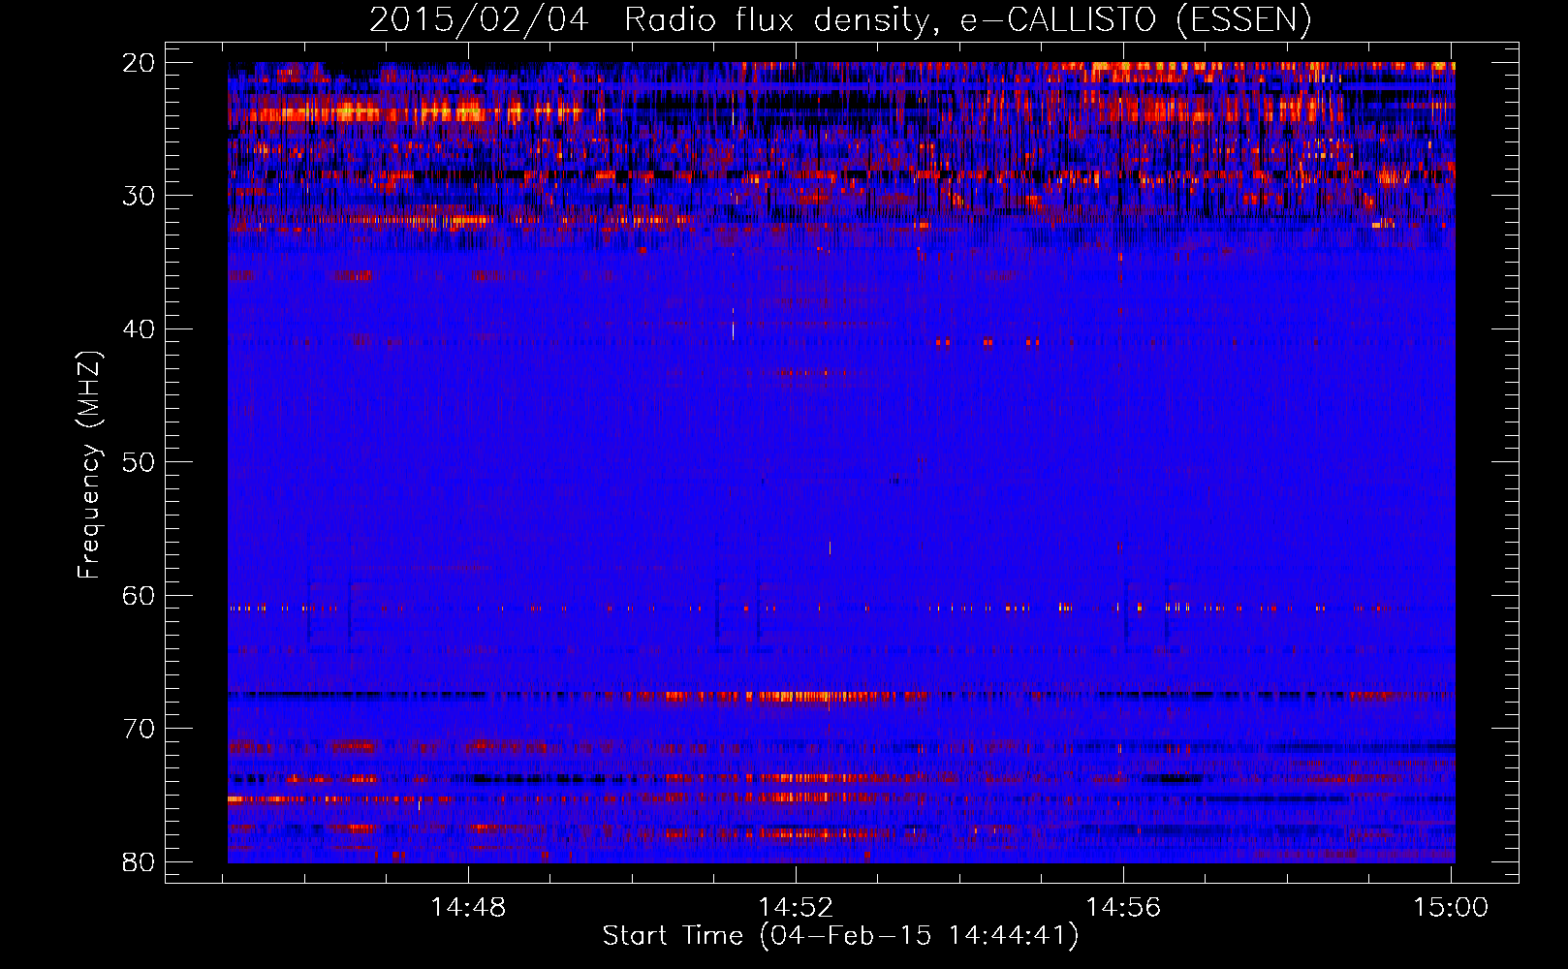Click the 60 MHz frequency tick label
1568x969 pixels.
tap(139, 595)
